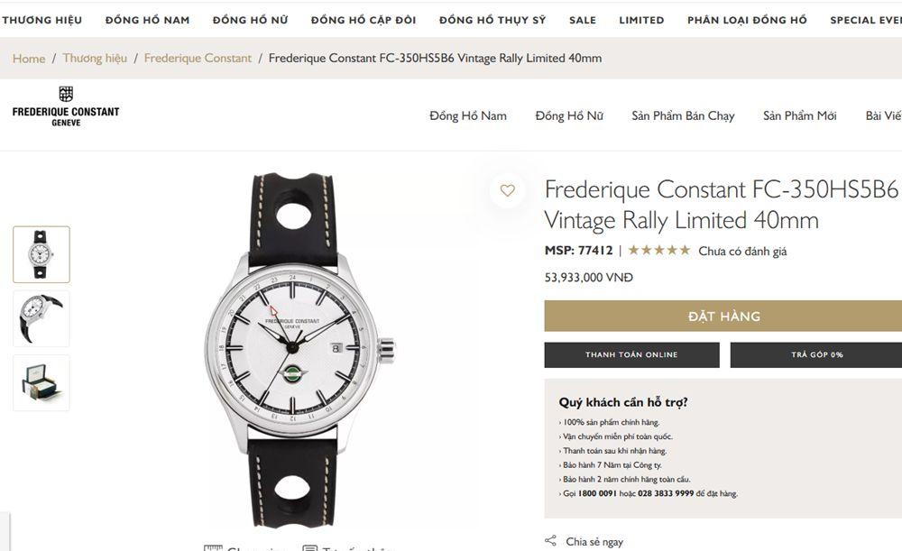902x551 pixels.
Task: Add watch to wishlist with heart icon
Action: [508, 190]
